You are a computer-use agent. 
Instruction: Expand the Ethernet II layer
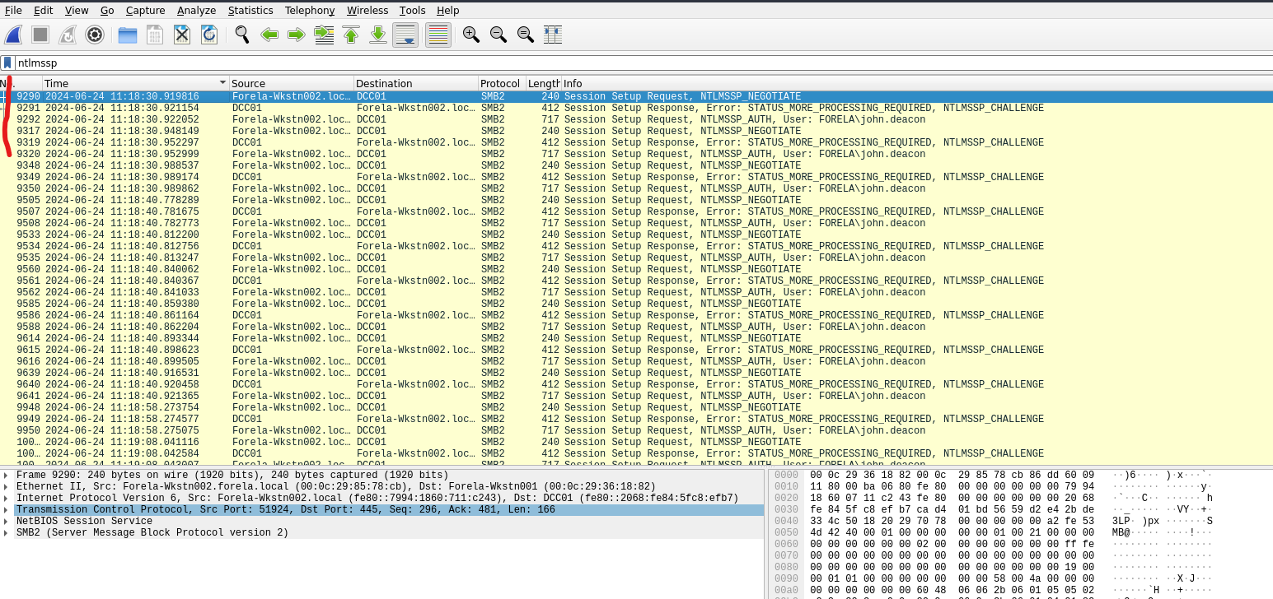tap(7, 487)
